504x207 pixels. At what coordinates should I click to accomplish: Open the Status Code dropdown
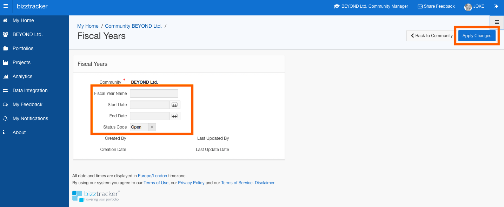point(143,127)
